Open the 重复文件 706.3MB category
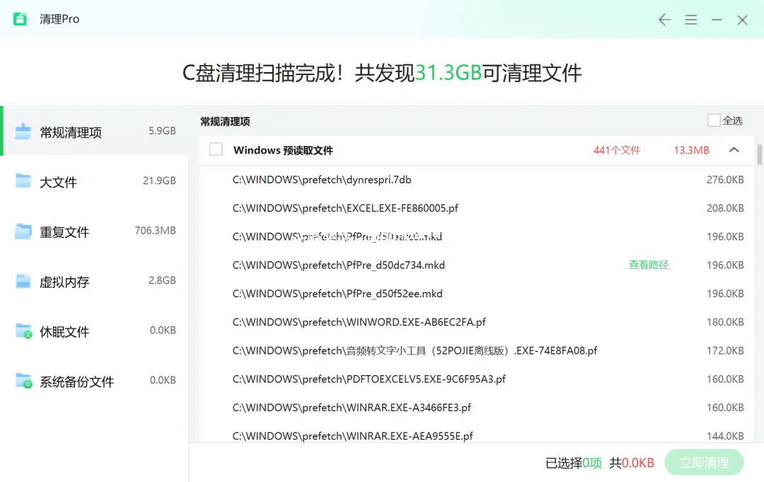Screen dimensions: 764x482 pyautogui.click(x=94, y=231)
